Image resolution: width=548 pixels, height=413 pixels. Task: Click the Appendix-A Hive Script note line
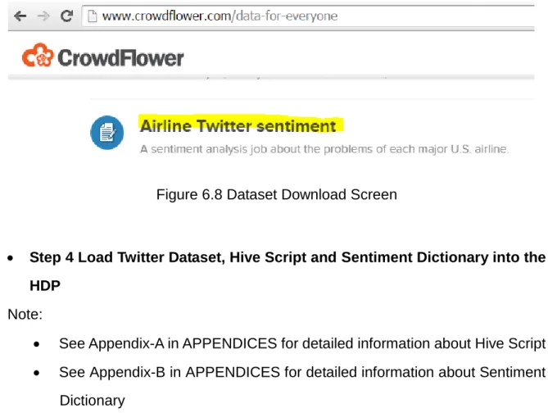tap(302, 343)
